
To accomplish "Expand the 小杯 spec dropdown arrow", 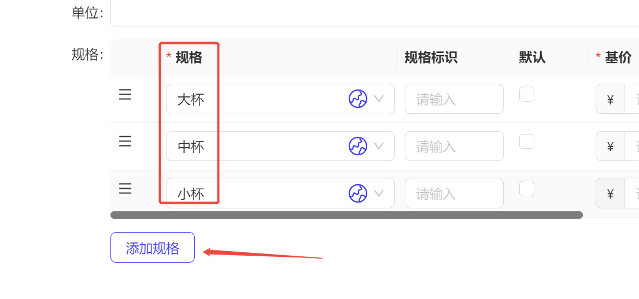I will click(x=379, y=193).
